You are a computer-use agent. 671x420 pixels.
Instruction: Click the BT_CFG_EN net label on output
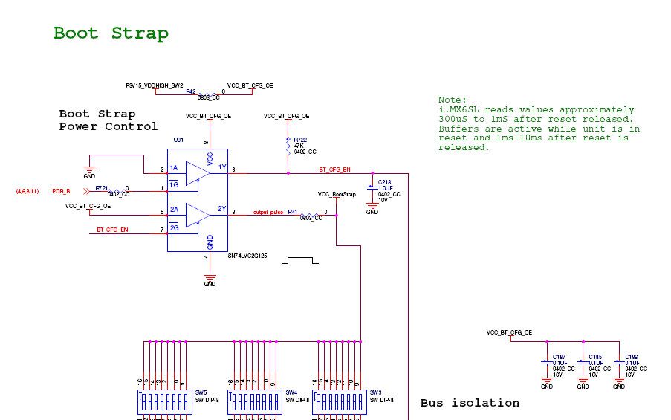coord(334,169)
